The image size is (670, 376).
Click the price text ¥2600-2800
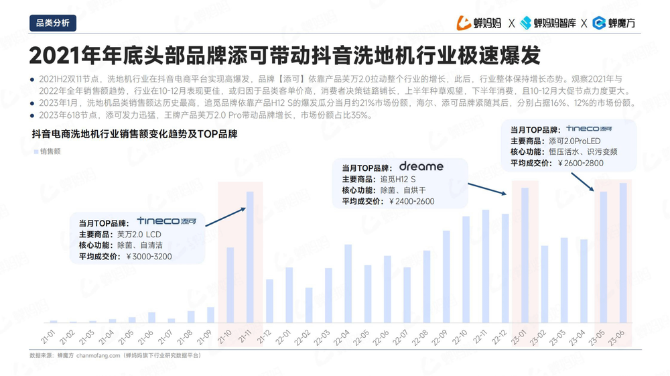pos(581,164)
